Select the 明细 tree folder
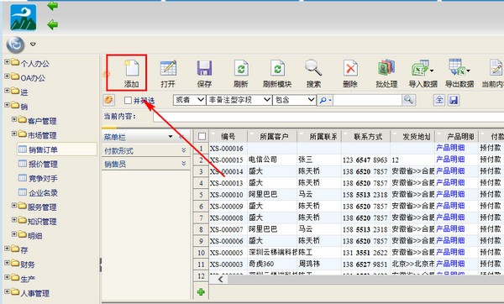This screenshot has height=304, width=504. [x=34, y=236]
